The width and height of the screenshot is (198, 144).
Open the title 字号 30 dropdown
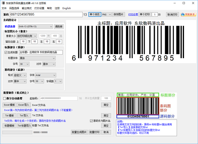24,64
